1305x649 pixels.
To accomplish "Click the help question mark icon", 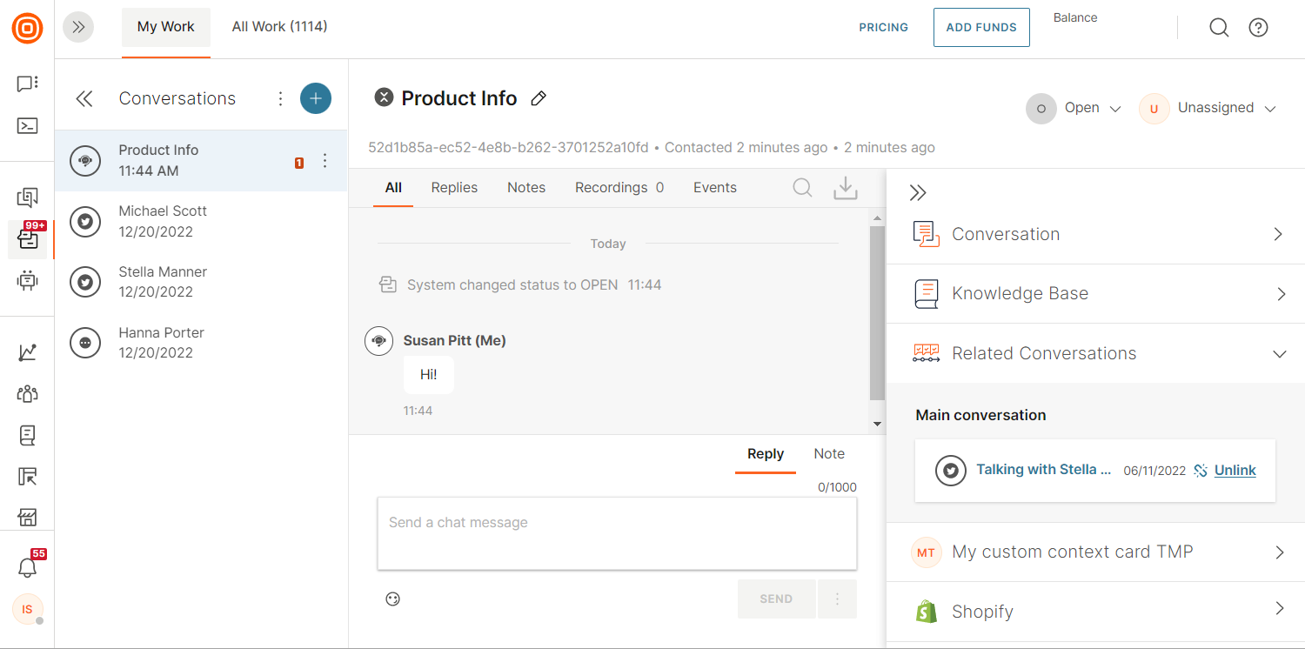I will pos(1258,28).
